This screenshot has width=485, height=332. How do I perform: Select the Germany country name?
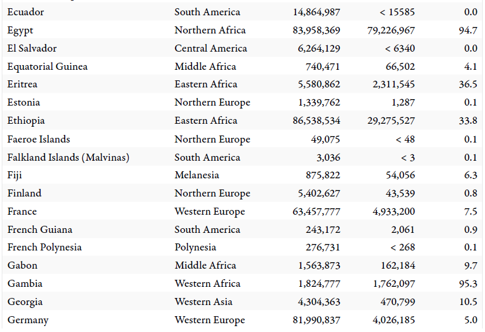(x=28, y=320)
